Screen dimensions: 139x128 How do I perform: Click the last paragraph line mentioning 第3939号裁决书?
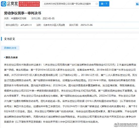(52, 122)
